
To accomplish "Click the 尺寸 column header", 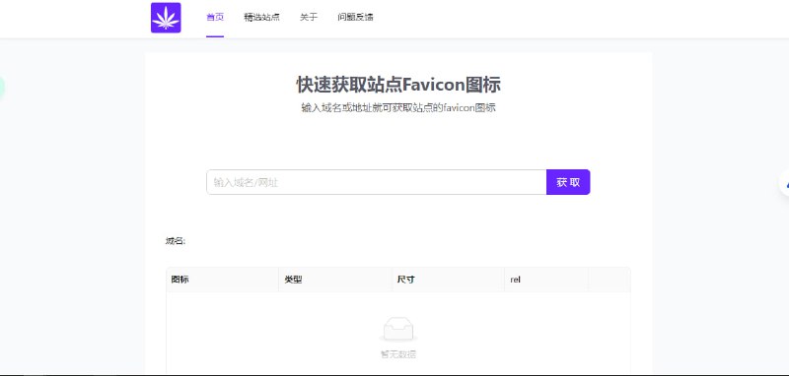I will [x=448, y=280].
